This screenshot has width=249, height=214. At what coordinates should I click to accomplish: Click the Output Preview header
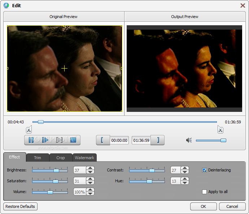click(185, 17)
